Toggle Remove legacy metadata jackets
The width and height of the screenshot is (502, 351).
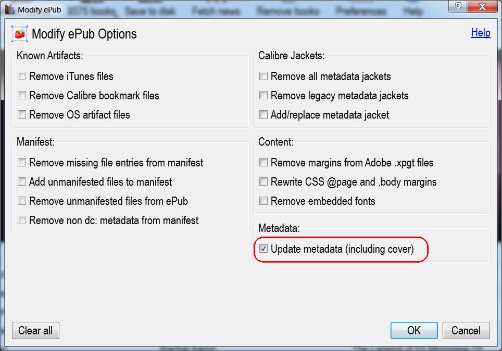(263, 96)
